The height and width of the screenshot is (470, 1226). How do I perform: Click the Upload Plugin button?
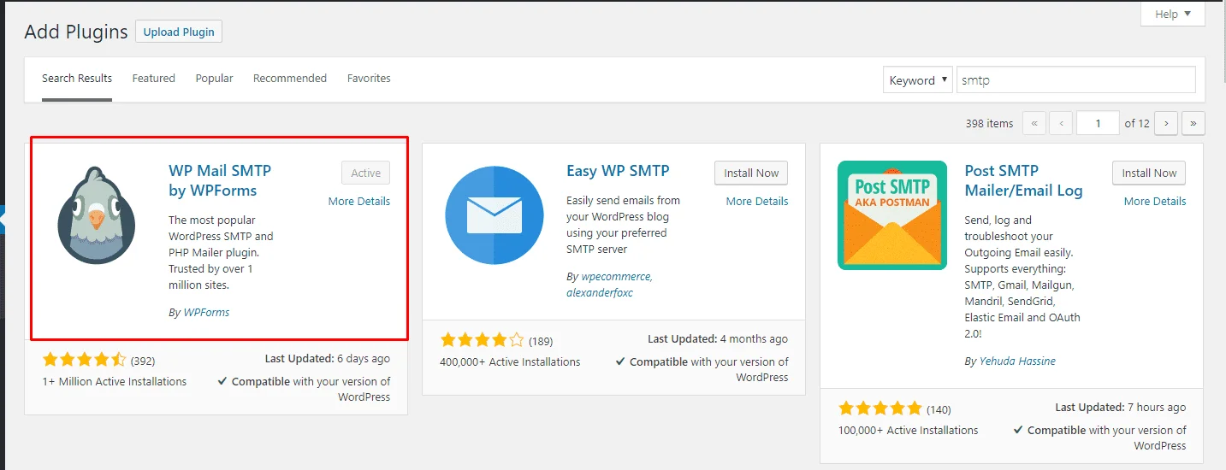point(179,32)
